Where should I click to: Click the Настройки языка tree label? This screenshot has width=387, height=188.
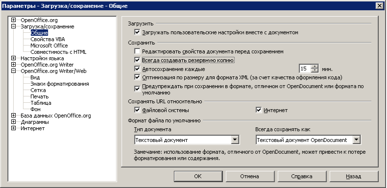(42, 59)
